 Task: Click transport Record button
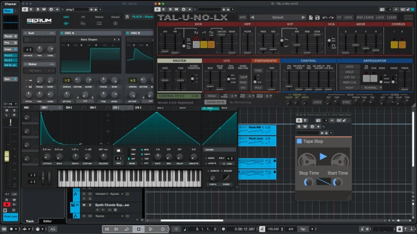pos(163,229)
